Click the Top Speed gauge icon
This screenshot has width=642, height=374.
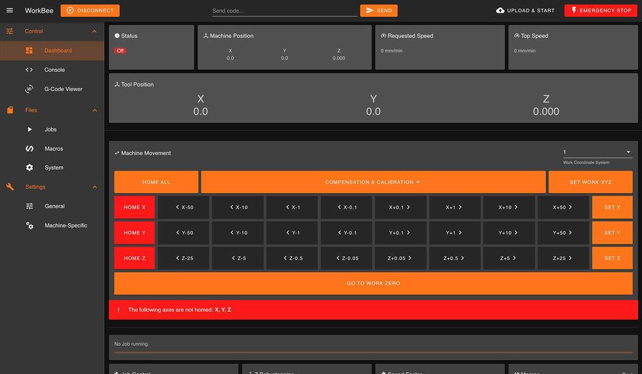tap(517, 35)
